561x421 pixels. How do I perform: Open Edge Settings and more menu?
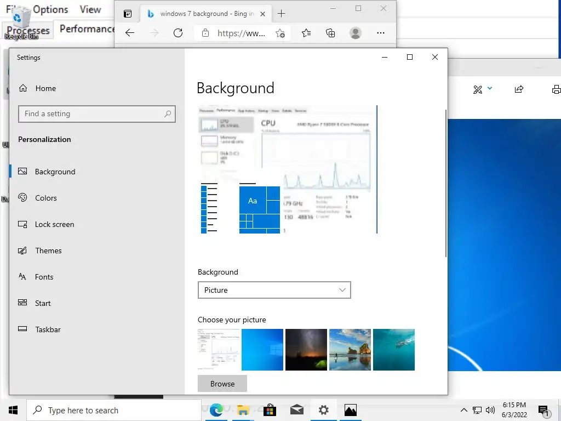[x=381, y=33]
